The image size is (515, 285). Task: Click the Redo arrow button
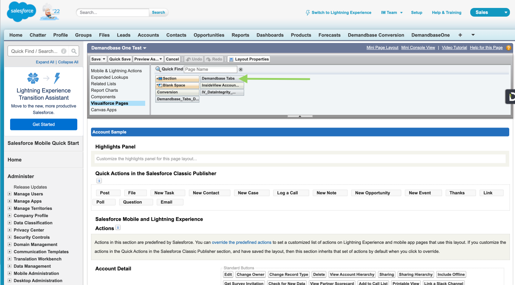click(214, 59)
